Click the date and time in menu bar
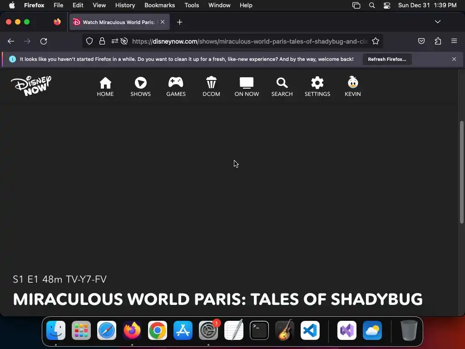 pos(427,5)
